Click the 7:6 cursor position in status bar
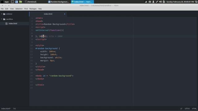The width and height of the screenshot is (198, 111). (x=15, y=109)
